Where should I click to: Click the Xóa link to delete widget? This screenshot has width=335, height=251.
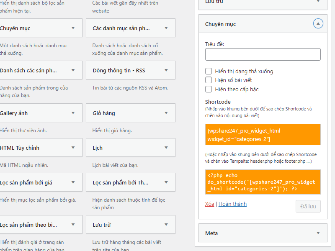click(209, 204)
